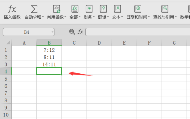Screen dimensions: 190x119
Task: Select row 6 header
Action: tap(6, 86)
